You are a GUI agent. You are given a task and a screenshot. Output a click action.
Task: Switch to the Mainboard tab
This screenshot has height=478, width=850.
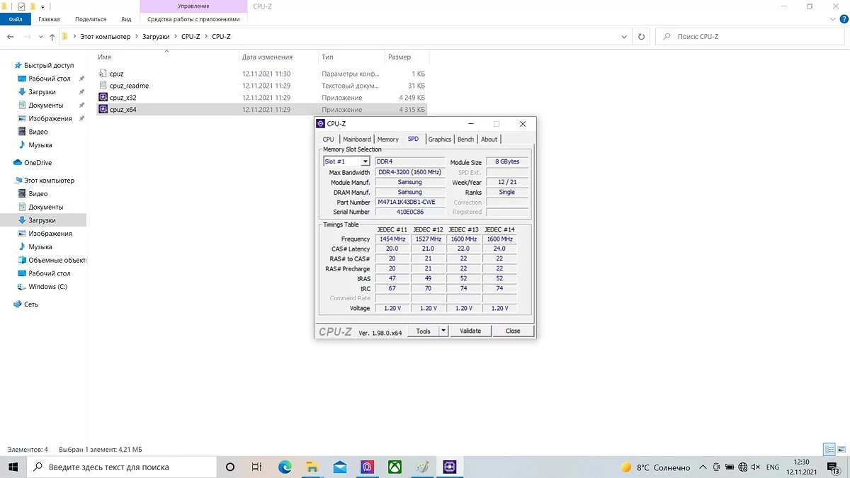click(356, 140)
